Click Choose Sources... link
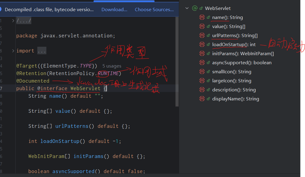This screenshot has width=305, height=177. (154, 10)
